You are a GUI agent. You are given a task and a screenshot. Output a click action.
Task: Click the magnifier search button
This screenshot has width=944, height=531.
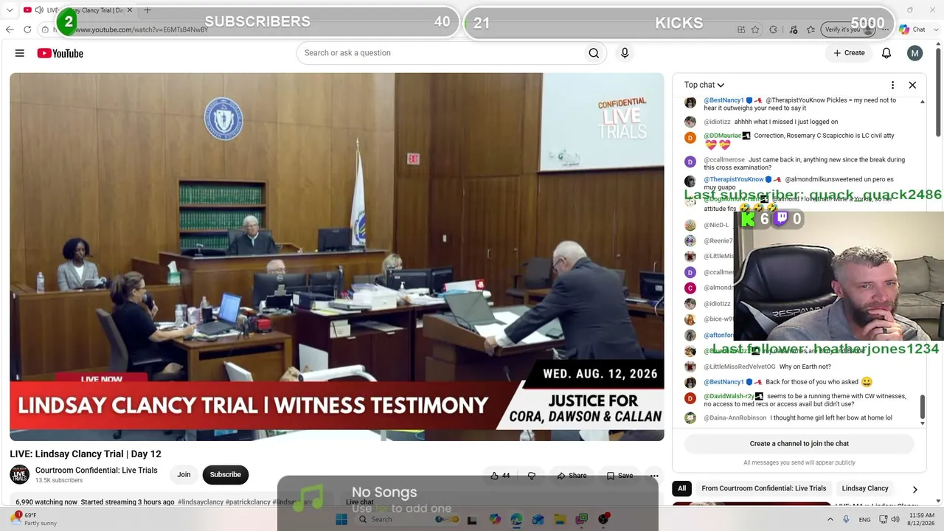pyautogui.click(x=594, y=53)
